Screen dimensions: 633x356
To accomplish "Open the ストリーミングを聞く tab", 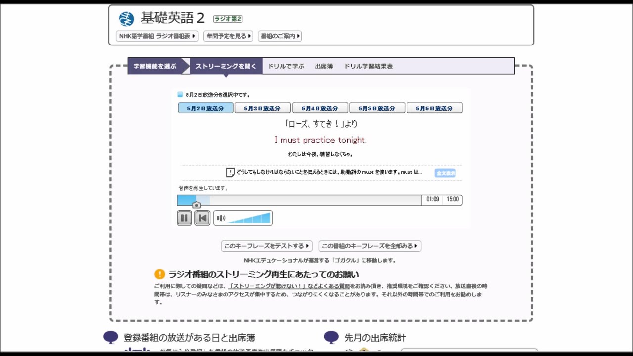I will point(226,66).
